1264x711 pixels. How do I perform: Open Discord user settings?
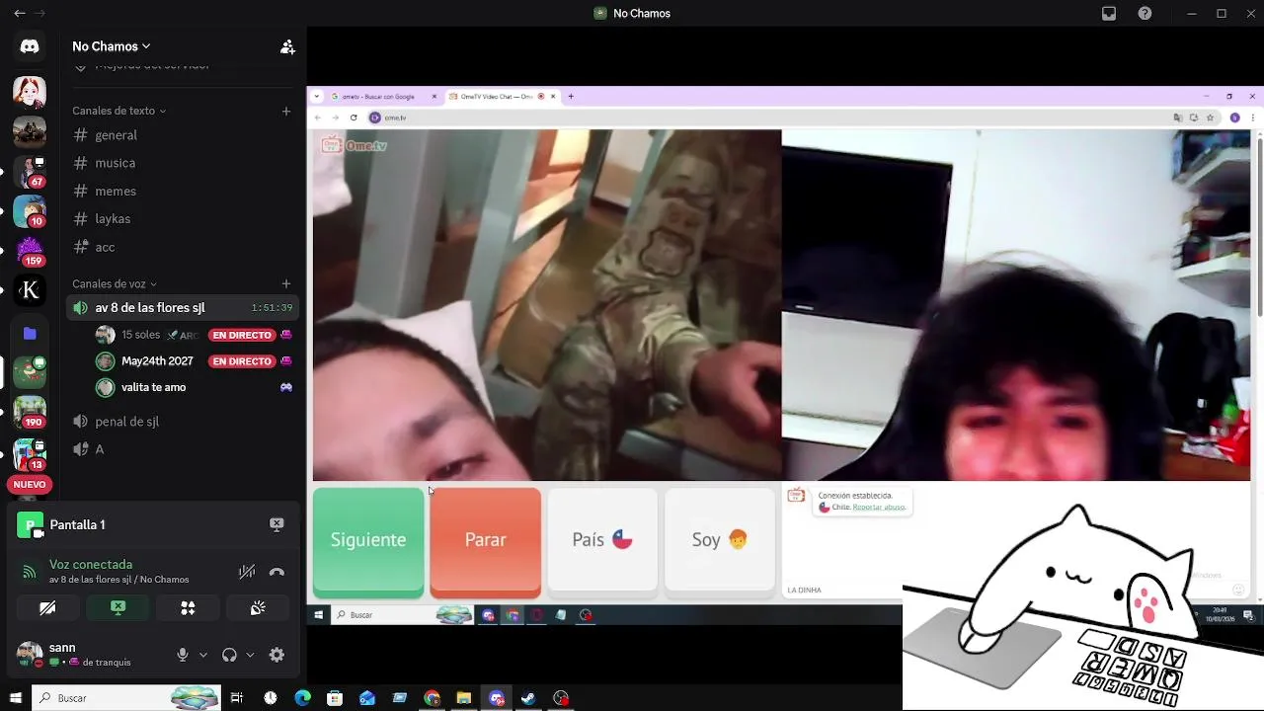click(276, 654)
